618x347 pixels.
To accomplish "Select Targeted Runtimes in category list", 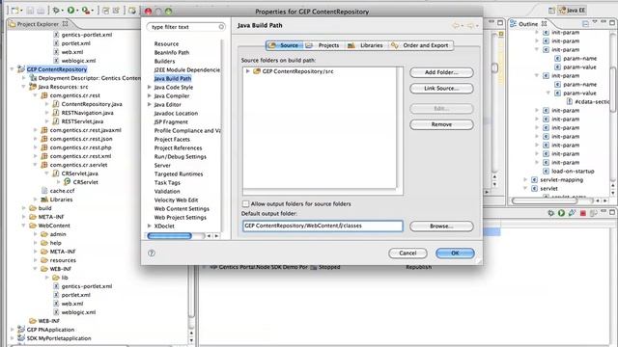I will click(179, 173).
